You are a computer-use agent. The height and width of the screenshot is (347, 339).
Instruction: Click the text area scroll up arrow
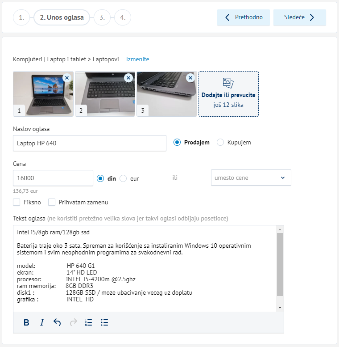pyautogui.click(x=280, y=229)
